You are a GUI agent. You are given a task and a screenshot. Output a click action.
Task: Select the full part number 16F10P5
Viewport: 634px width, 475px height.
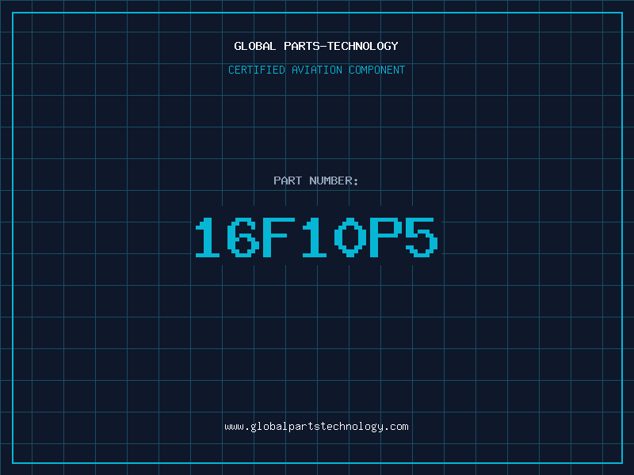[316, 237]
